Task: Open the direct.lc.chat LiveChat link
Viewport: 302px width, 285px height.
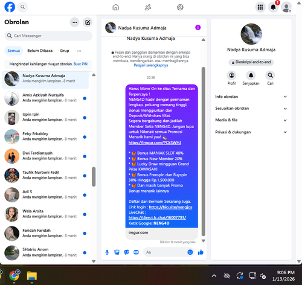Action: pyautogui.click(x=157, y=217)
